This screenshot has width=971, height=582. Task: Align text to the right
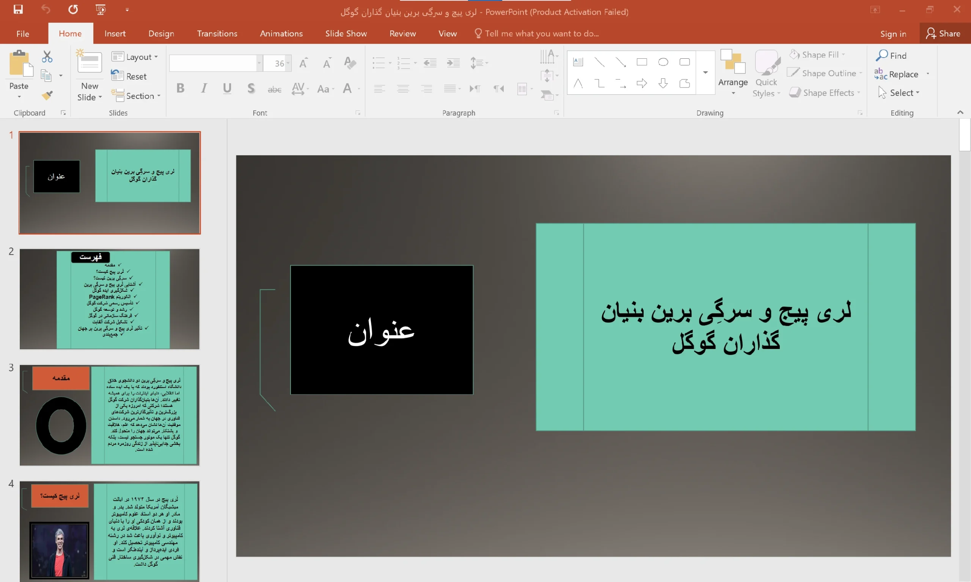(x=426, y=89)
